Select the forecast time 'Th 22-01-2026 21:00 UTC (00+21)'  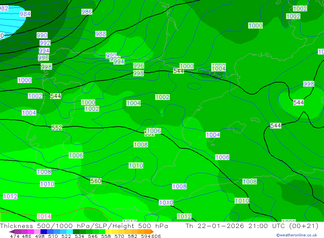(x=252, y=226)
